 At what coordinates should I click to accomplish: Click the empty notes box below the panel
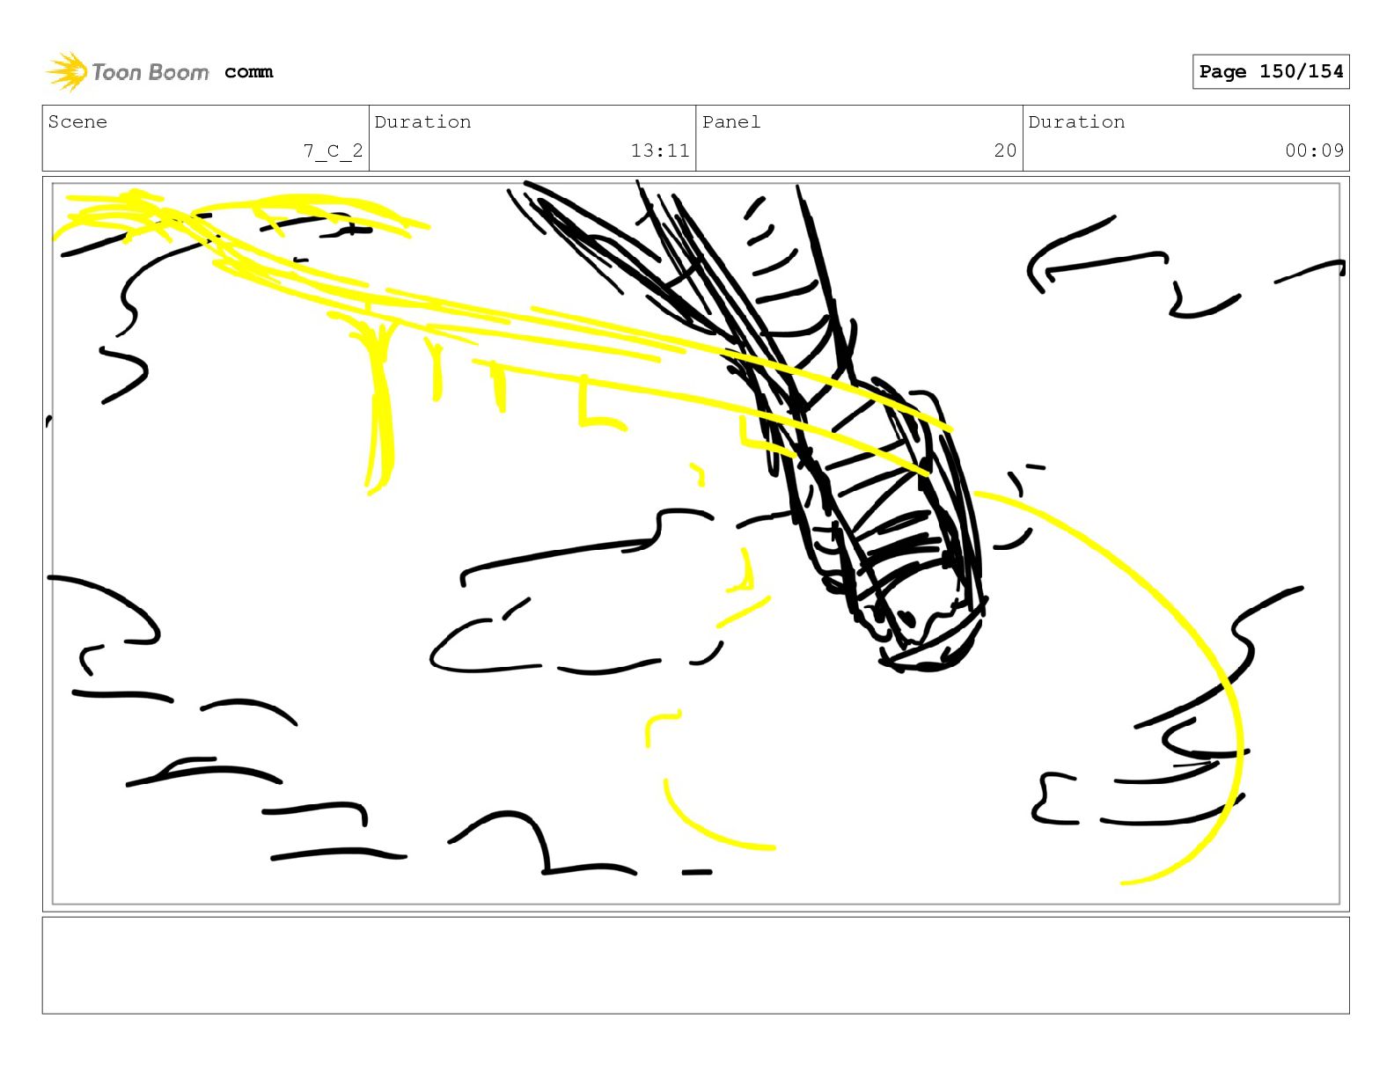(x=696, y=965)
